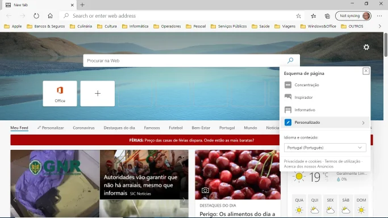Open the cherries photo gallery camera icon
Image resolution: width=388 pixels, height=218 pixels.
pyautogui.click(x=205, y=190)
